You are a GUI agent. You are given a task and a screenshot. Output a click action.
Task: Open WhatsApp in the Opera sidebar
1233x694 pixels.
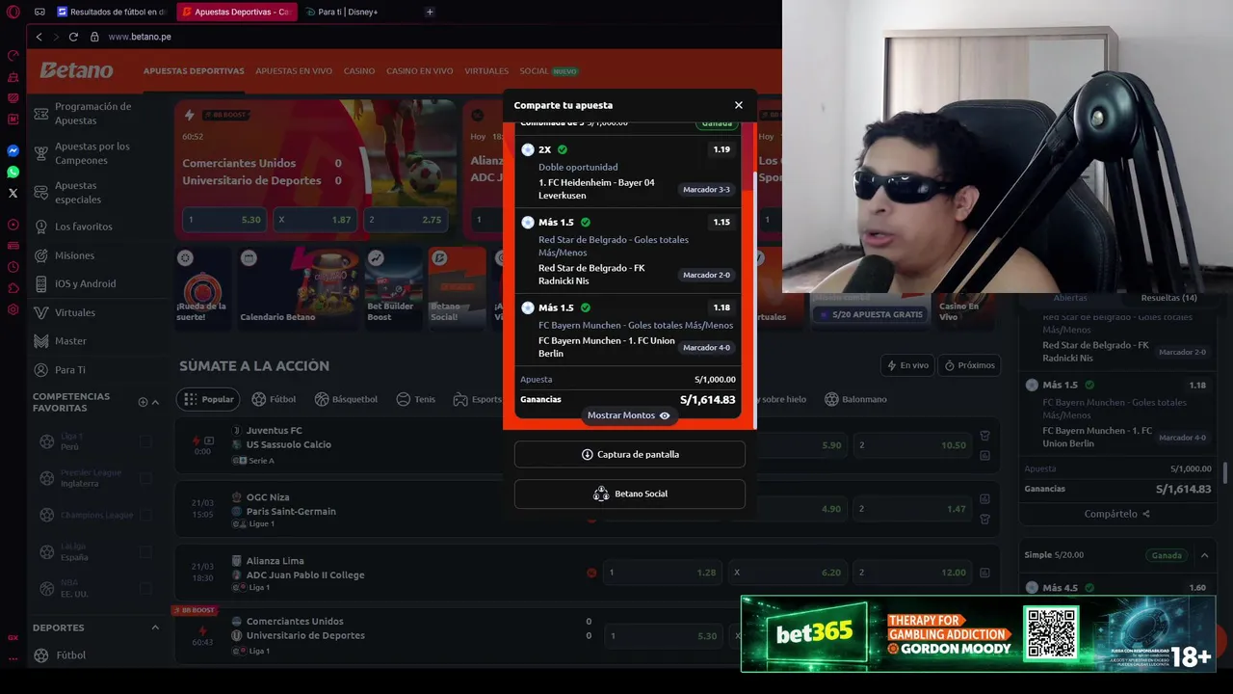[x=13, y=172]
